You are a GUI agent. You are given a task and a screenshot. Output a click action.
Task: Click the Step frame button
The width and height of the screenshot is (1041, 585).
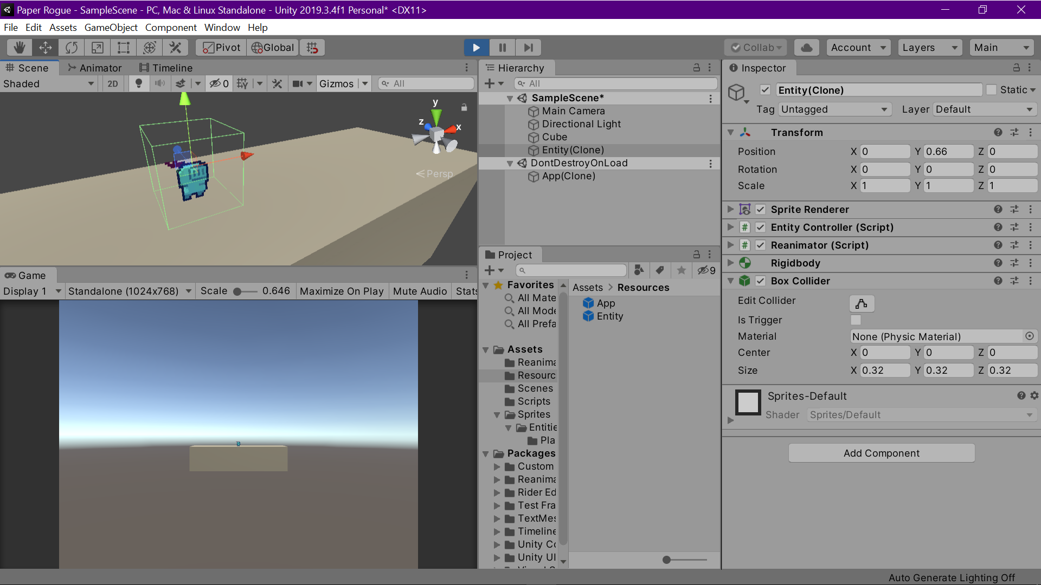(528, 48)
